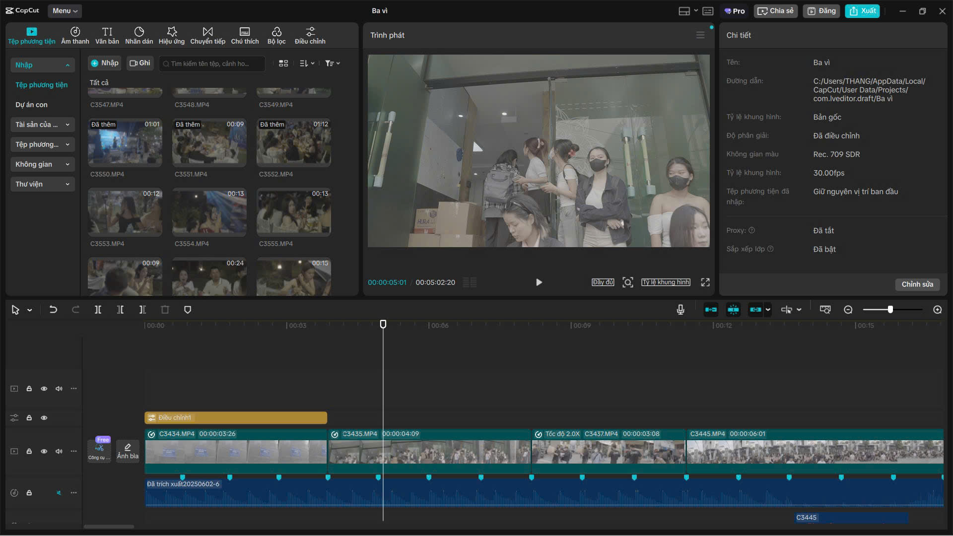Click the microphone voice record icon
Image resolution: width=953 pixels, height=536 pixels.
coord(681,310)
